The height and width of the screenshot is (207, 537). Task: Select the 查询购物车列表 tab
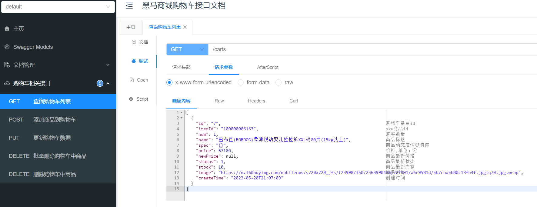pos(165,27)
